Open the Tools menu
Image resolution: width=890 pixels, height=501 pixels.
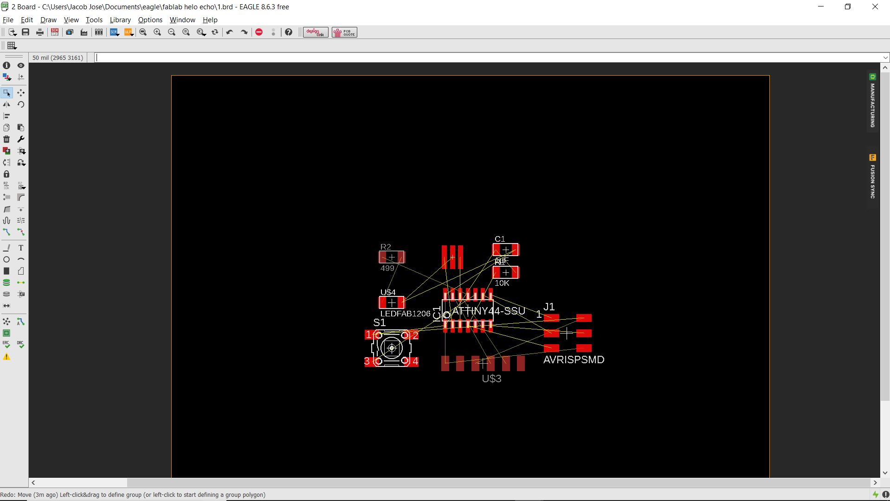94,20
